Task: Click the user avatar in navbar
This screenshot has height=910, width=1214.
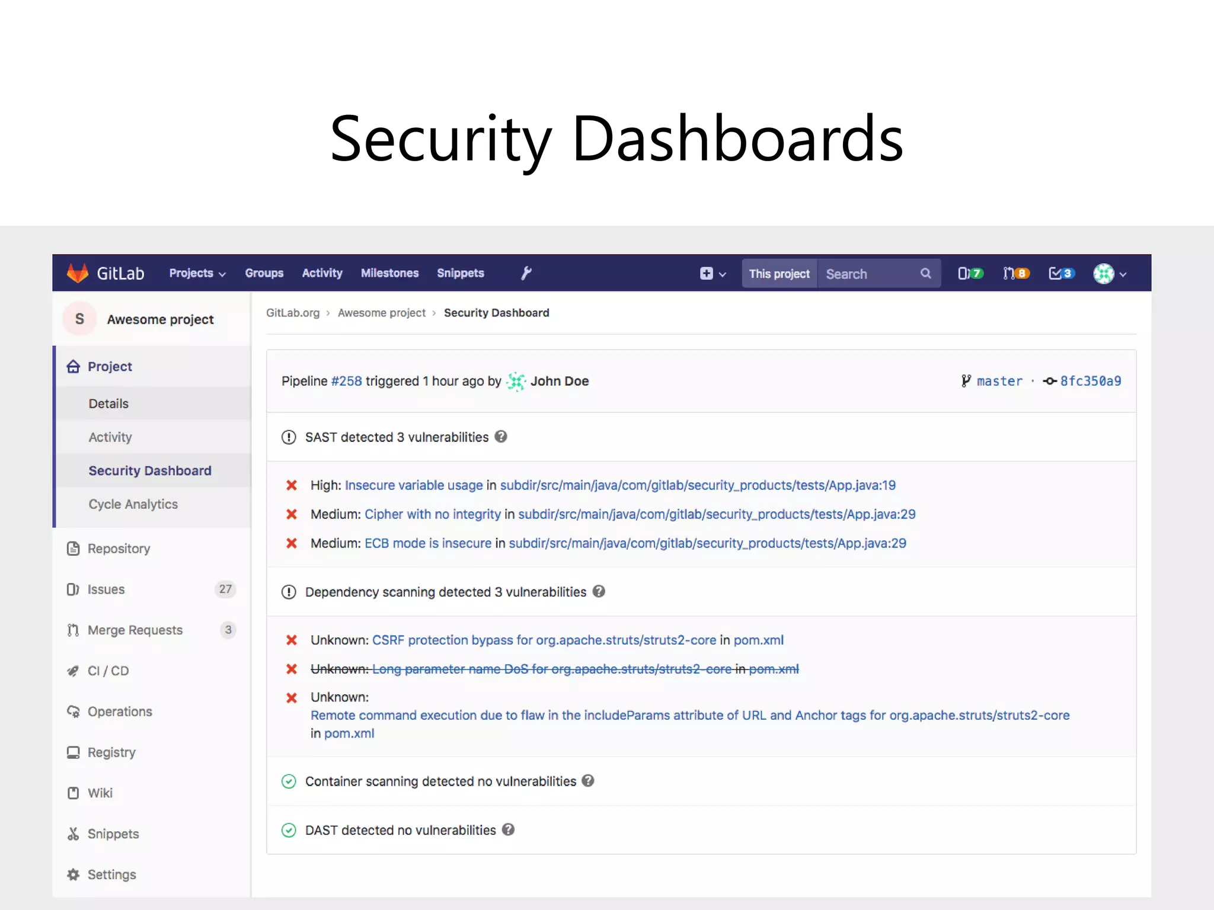Action: pyautogui.click(x=1104, y=274)
